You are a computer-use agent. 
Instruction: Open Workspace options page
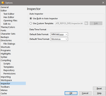point(6,80)
